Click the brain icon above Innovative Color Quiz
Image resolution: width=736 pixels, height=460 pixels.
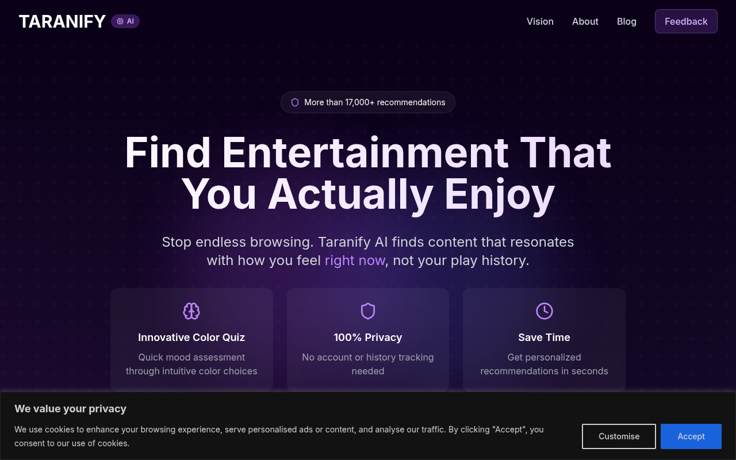[x=191, y=311]
